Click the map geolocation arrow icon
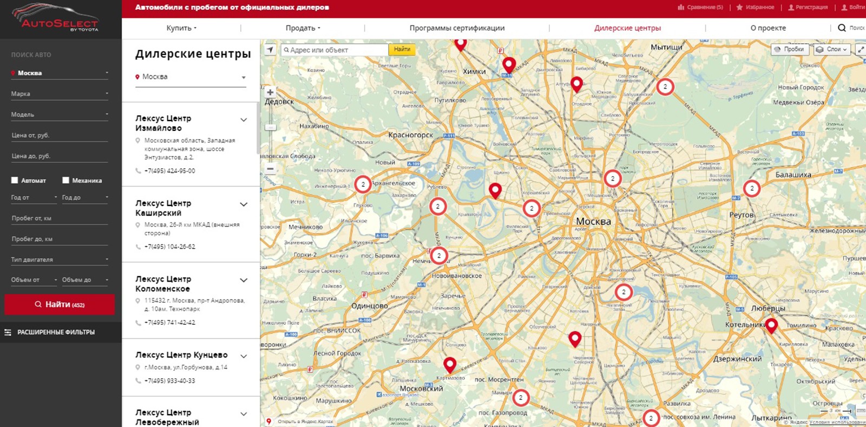 coord(270,49)
